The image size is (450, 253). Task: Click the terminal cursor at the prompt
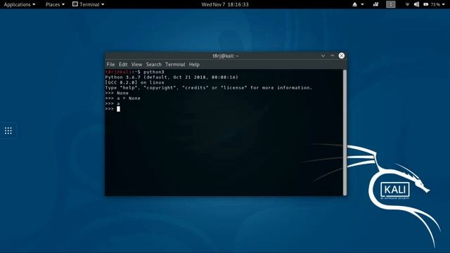[x=118, y=109]
